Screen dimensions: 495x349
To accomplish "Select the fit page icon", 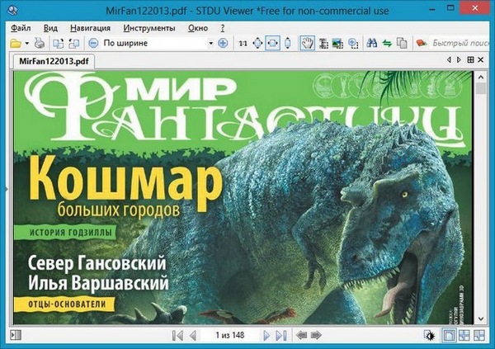I will coord(257,43).
